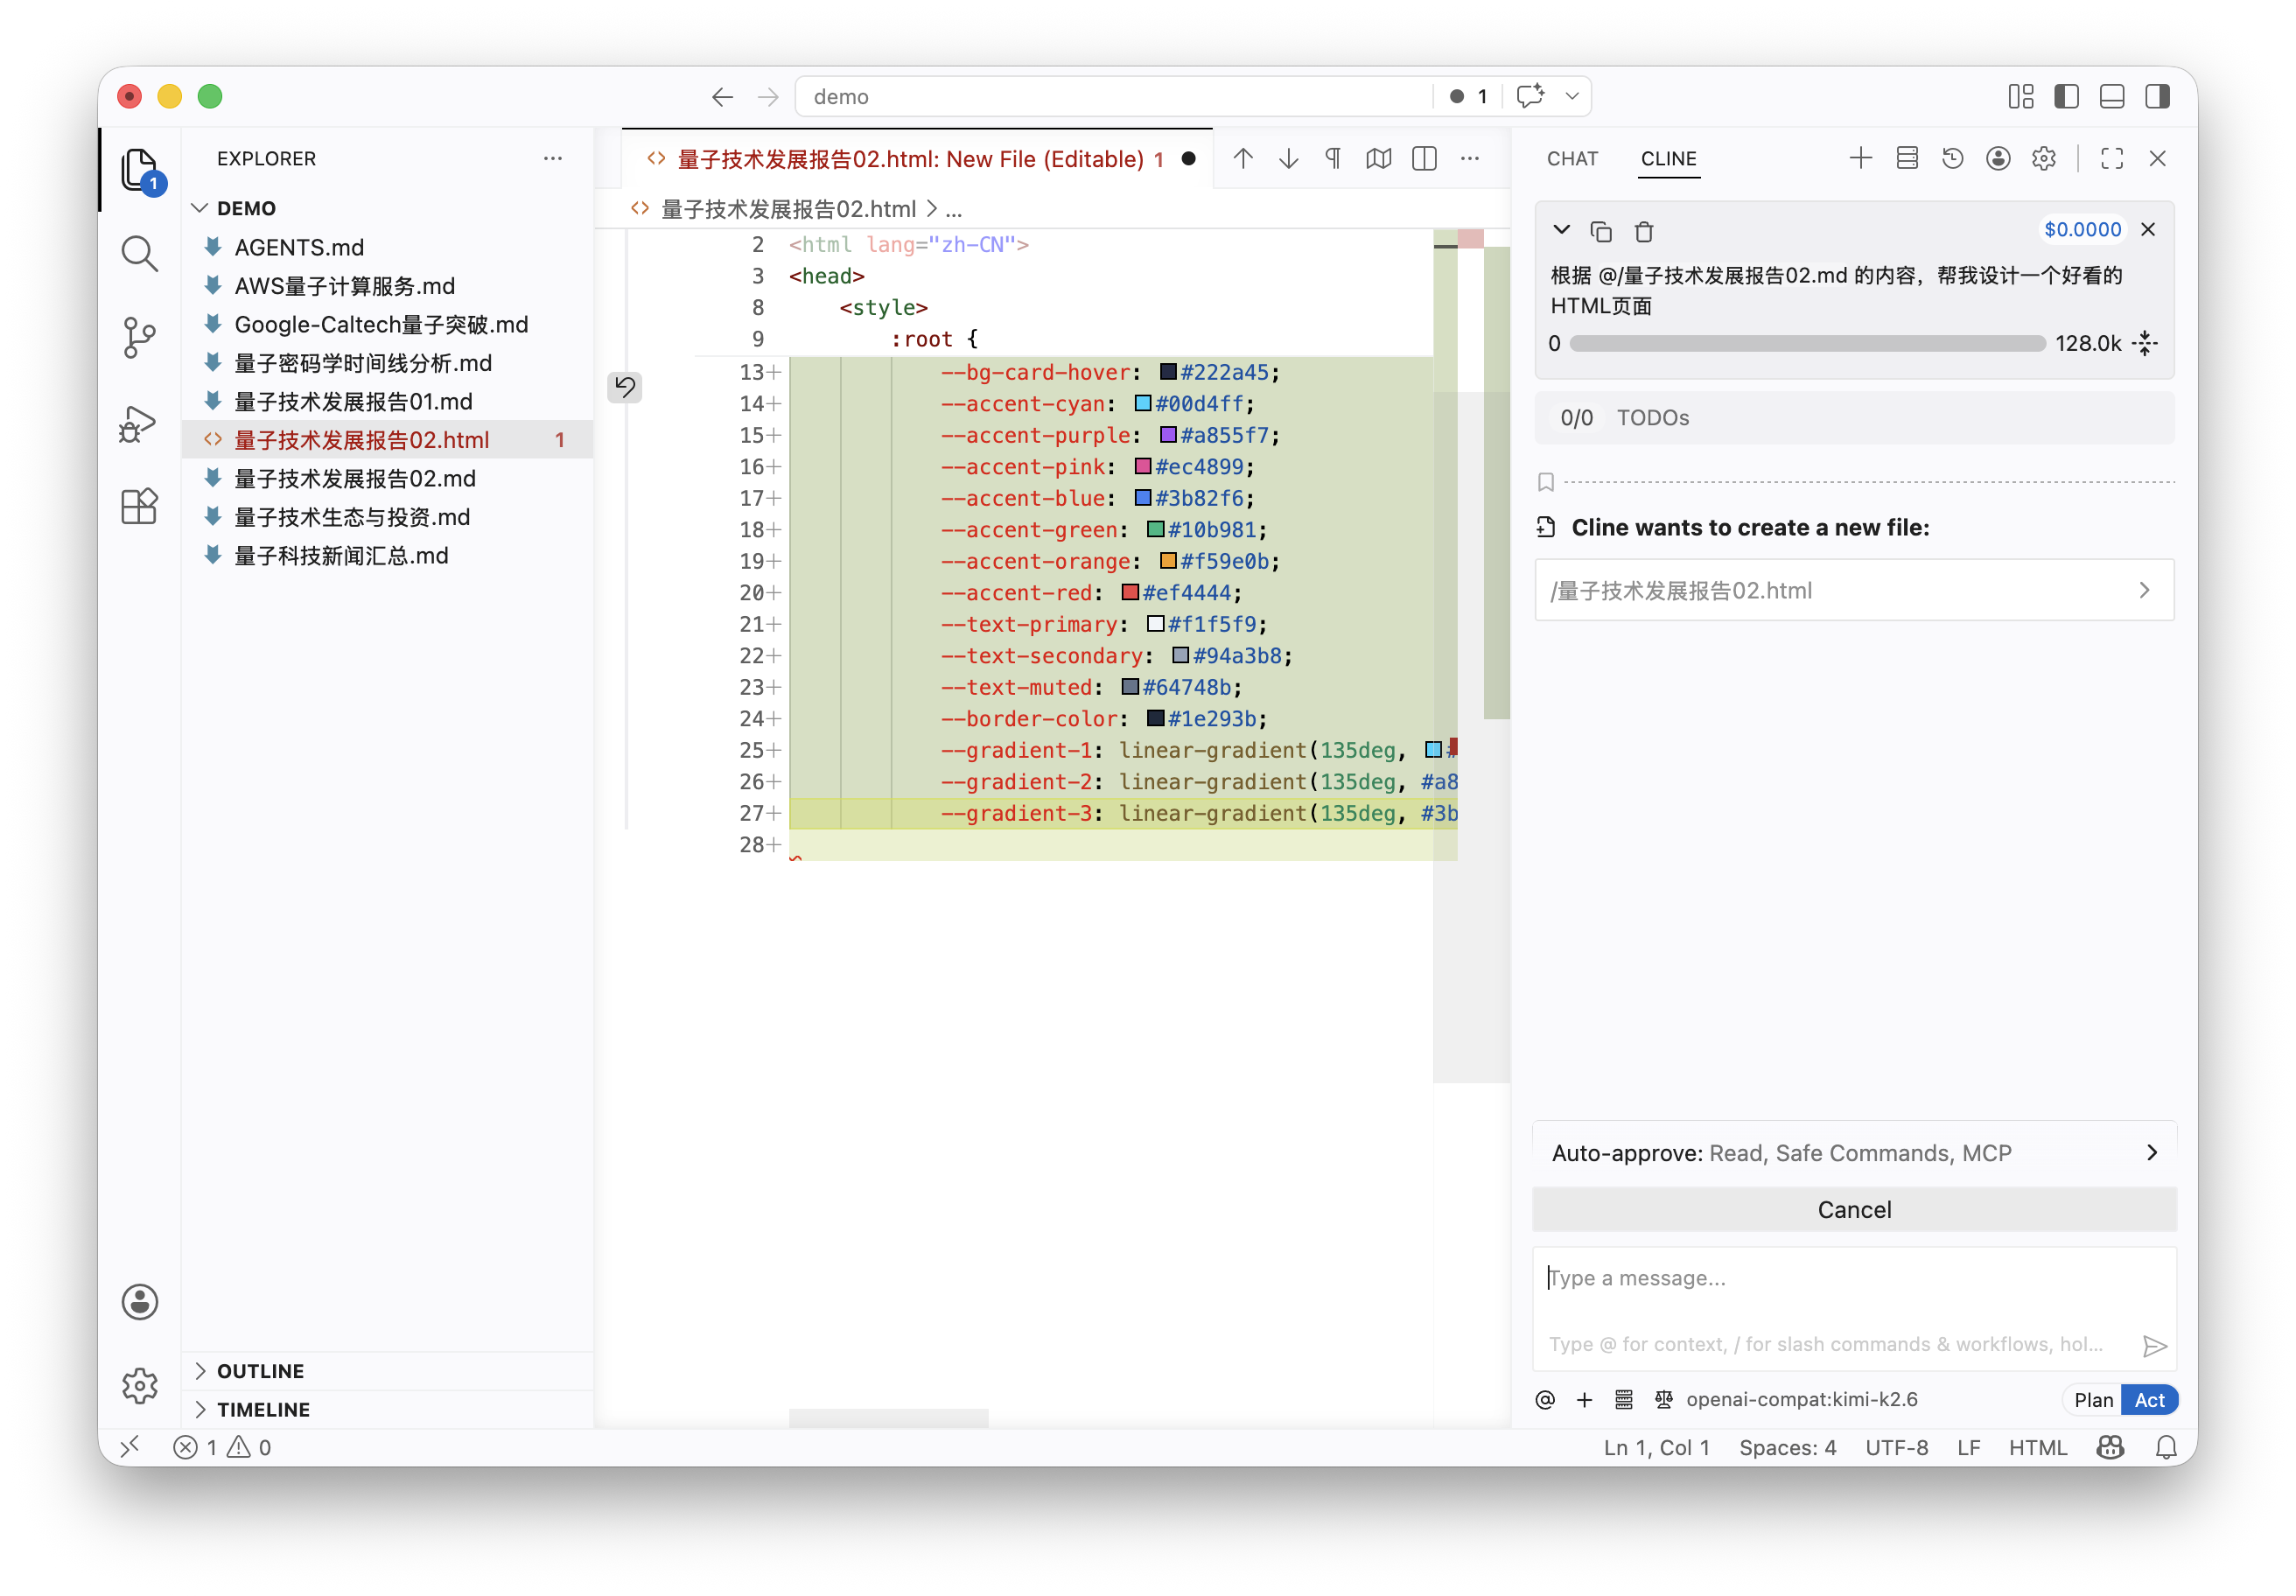Start a new Cline task with plus icon
Screen dimensions: 2296x1596
1860,158
